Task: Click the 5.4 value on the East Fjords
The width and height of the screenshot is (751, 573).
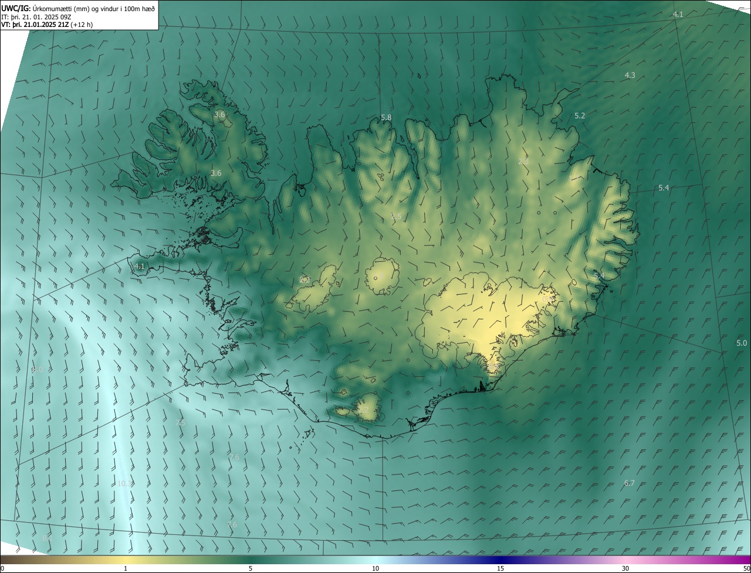Action: (x=598, y=276)
